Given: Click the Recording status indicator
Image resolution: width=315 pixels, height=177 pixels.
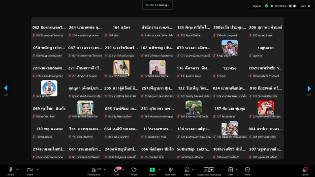Looking at the screenshot, I should (x=279, y=6).
